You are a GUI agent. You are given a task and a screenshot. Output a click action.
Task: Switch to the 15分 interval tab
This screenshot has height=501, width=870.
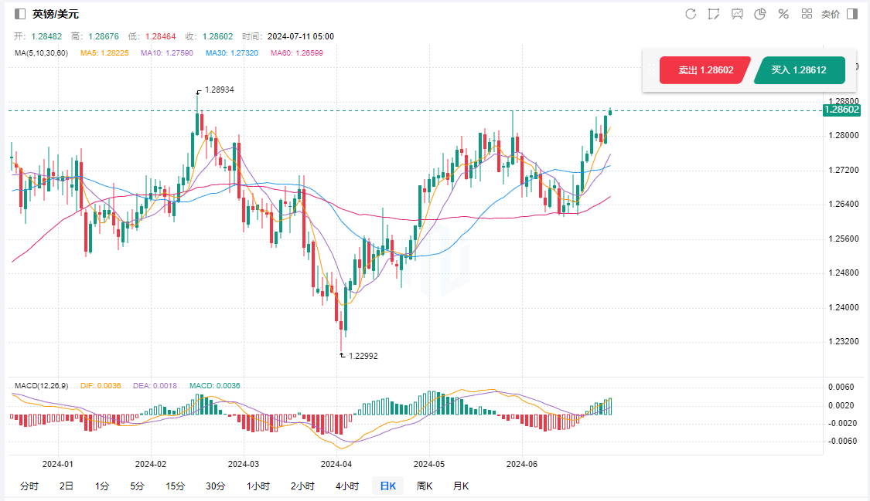tap(176, 486)
